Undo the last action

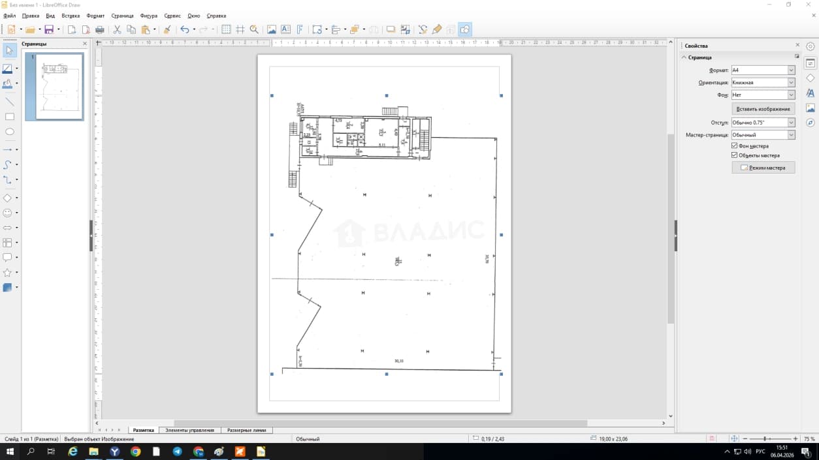(184, 29)
